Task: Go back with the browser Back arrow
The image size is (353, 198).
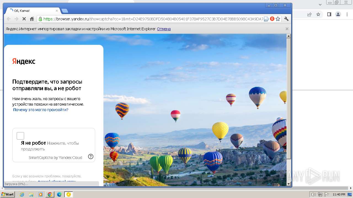Action: (x=9, y=19)
